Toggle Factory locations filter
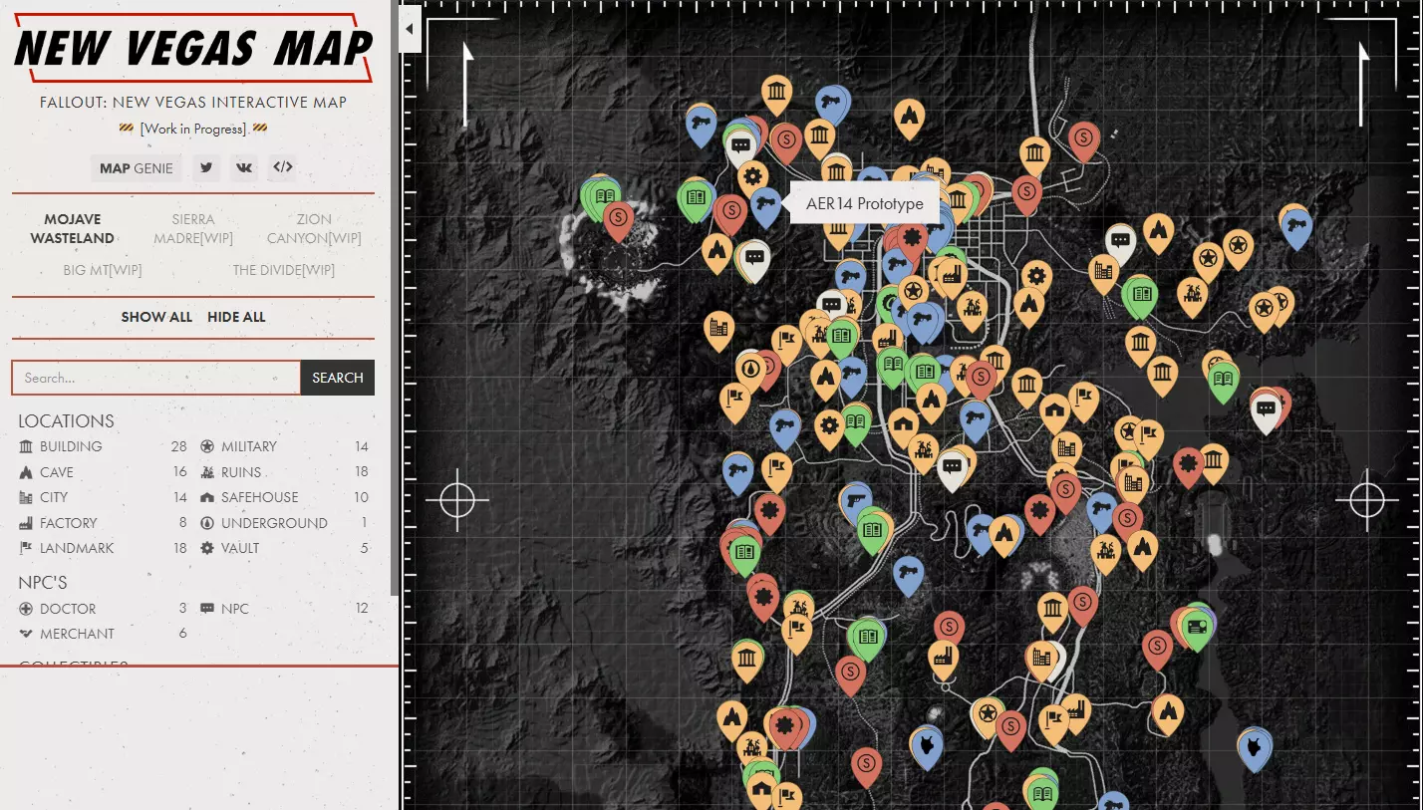The height and width of the screenshot is (810, 1423). tap(103, 523)
